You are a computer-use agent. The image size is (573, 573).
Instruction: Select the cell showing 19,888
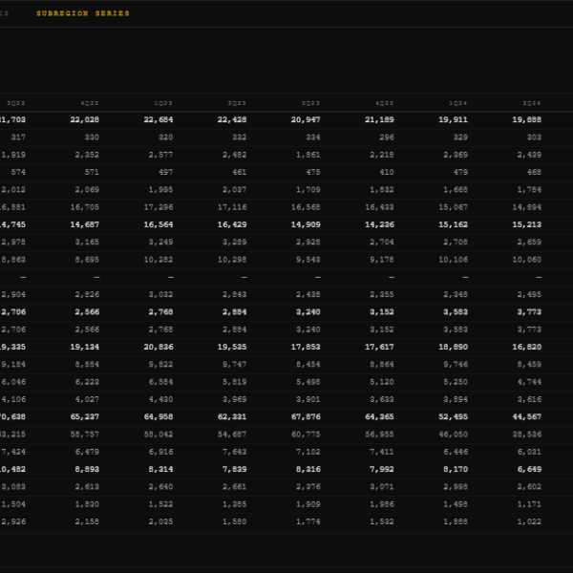(x=526, y=120)
